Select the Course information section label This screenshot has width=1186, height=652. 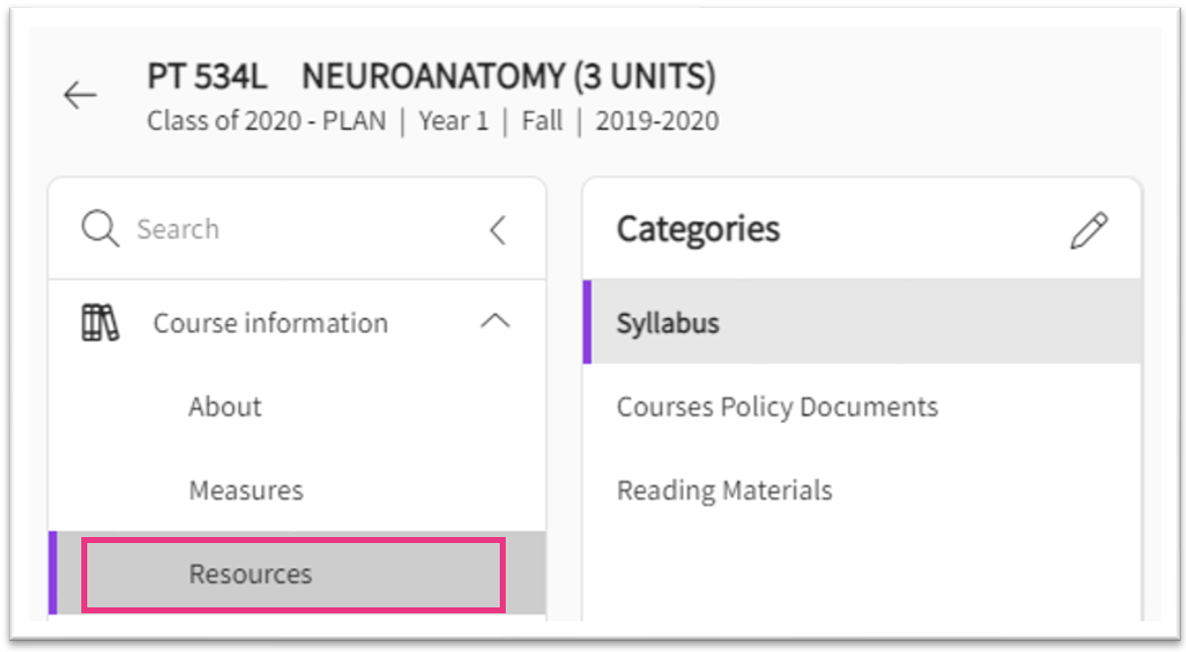pyautogui.click(x=270, y=323)
